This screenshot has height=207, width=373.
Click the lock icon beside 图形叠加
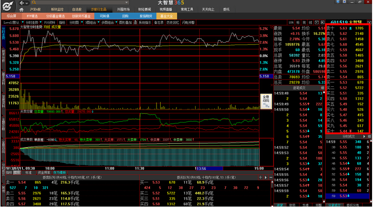click(x=135, y=22)
